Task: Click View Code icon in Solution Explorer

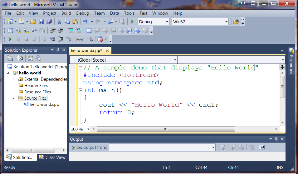Action: point(30,59)
